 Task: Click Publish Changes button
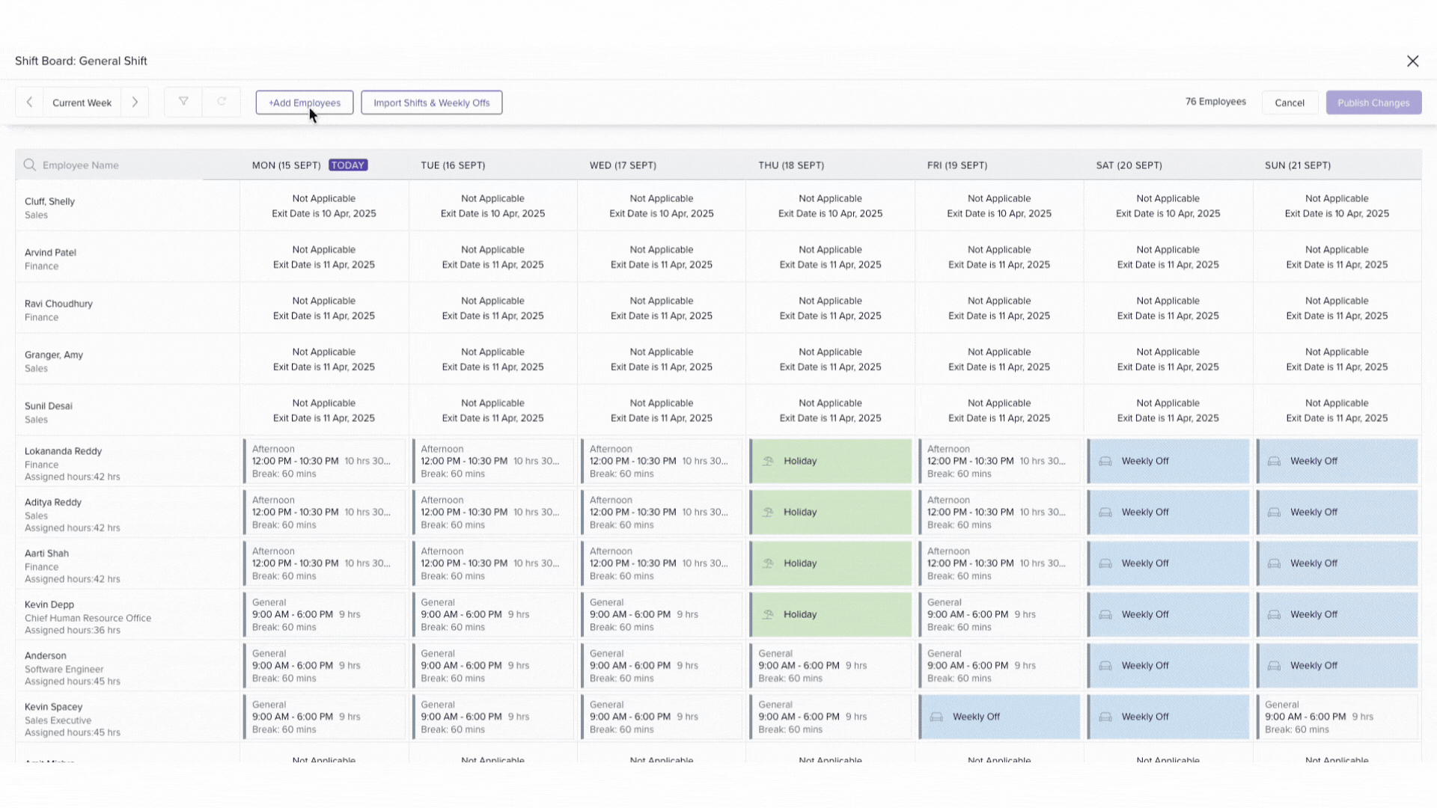(x=1373, y=102)
